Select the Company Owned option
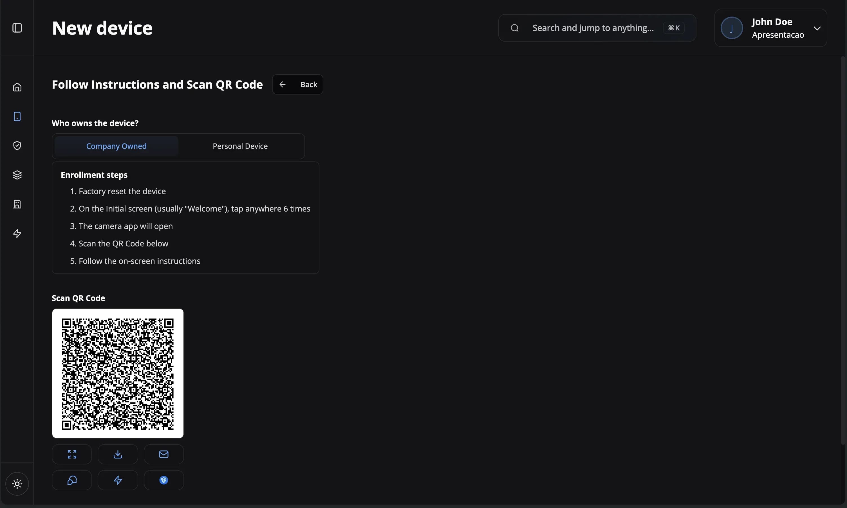This screenshot has width=847, height=508. 116,146
